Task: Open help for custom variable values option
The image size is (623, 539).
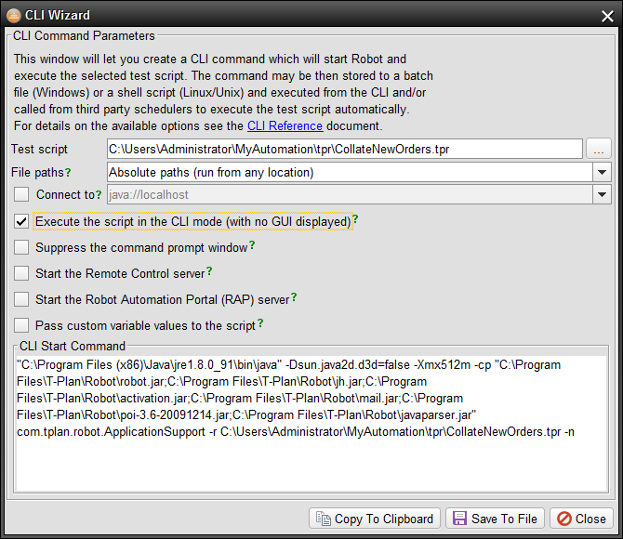Action: click(x=260, y=324)
